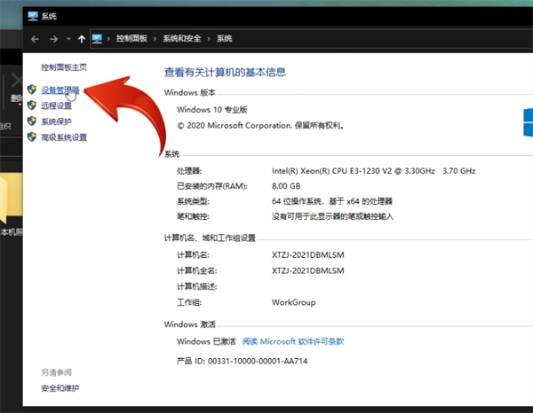
Task: Click the 笔和触控: label
Action: click(193, 216)
